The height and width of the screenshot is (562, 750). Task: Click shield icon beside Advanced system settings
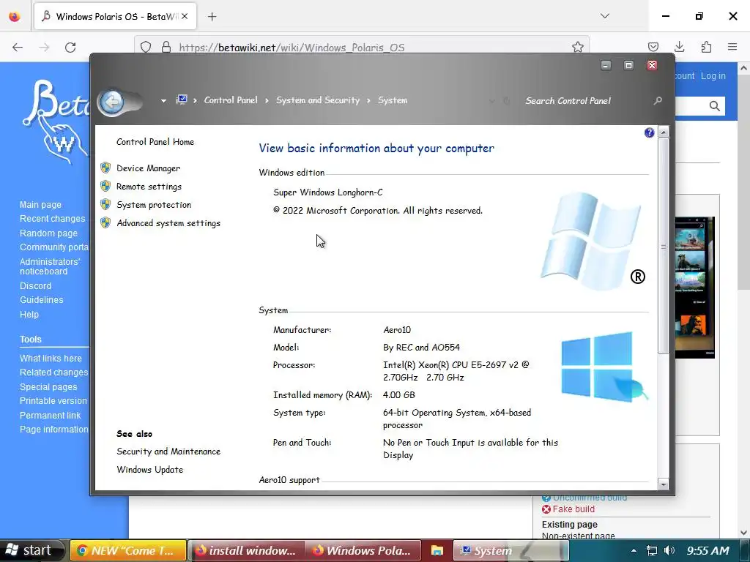pyautogui.click(x=105, y=222)
